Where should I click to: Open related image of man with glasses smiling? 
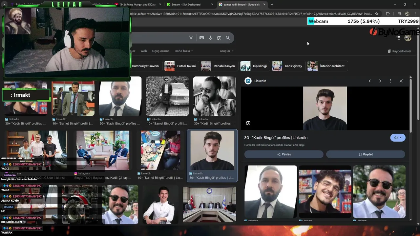click(x=325, y=191)
